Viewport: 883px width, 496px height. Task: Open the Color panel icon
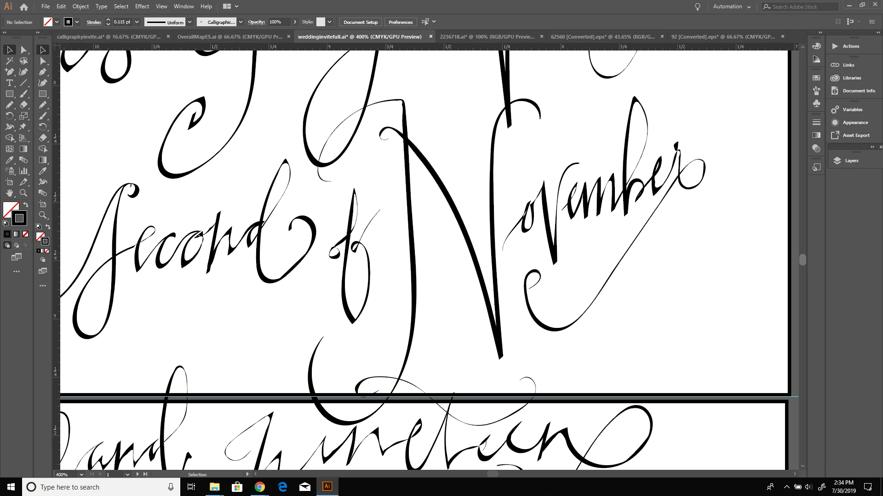point(816,46)
